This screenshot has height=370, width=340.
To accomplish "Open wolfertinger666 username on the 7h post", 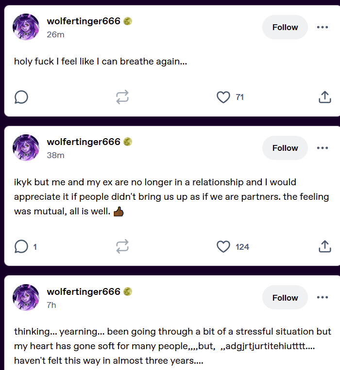I will pos(84,291).
